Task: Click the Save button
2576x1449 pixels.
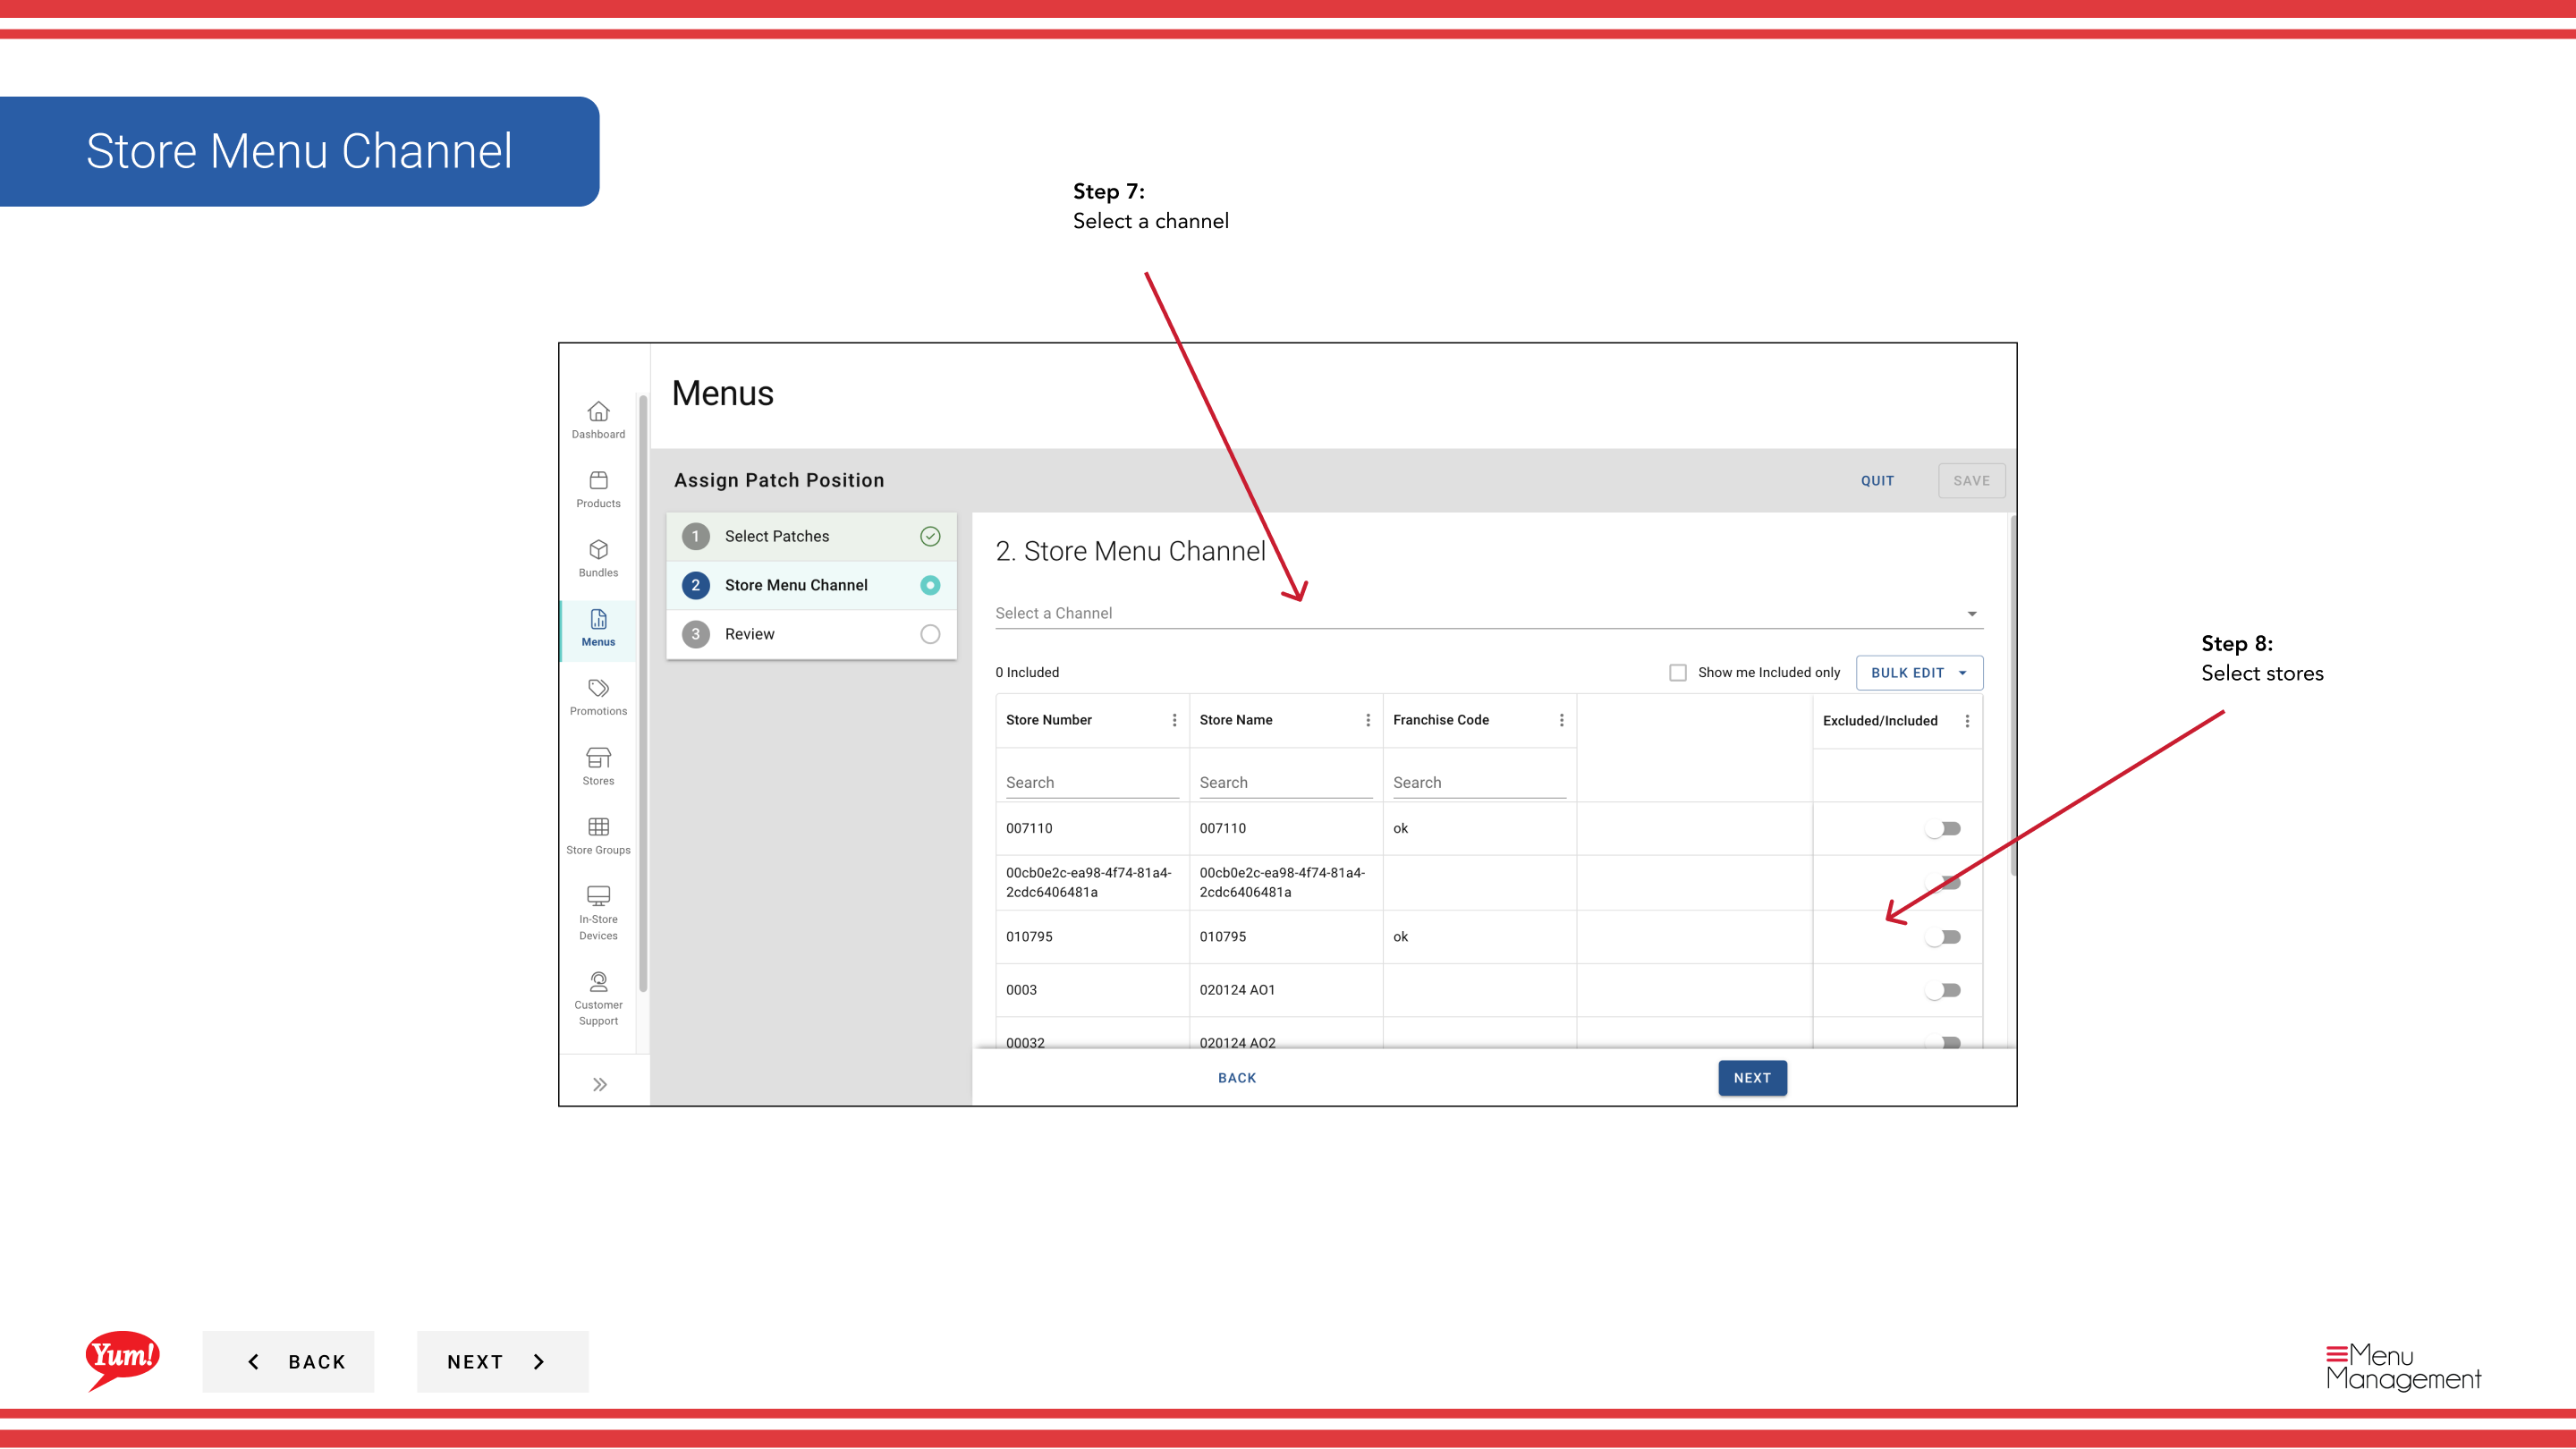Action: (x=1971, y=481)
